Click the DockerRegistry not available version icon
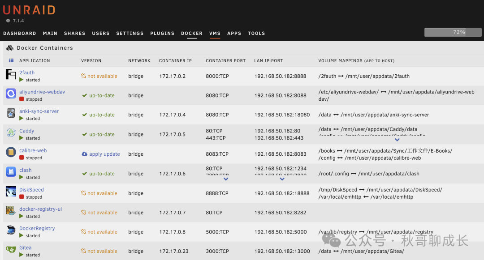The height and width of the screenshot is (260, 484). pyautogui.click(x=84, y=232)
